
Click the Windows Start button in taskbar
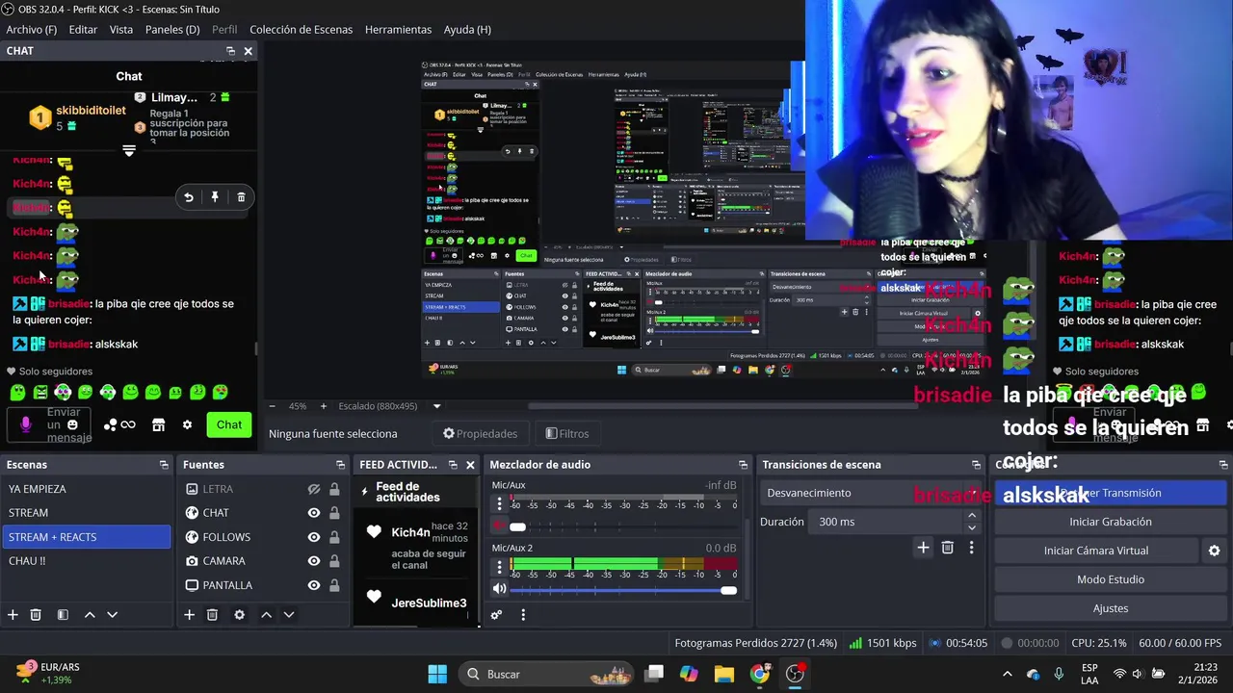pos(437,674)
